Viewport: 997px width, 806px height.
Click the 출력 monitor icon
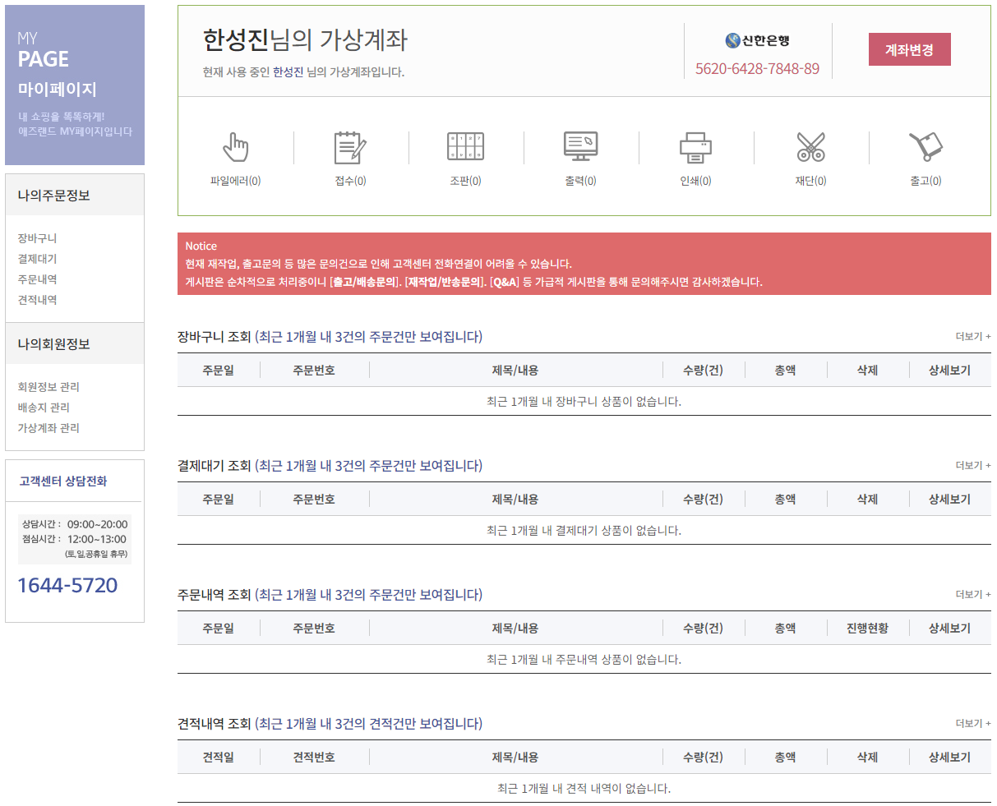[x=580, y=146]
